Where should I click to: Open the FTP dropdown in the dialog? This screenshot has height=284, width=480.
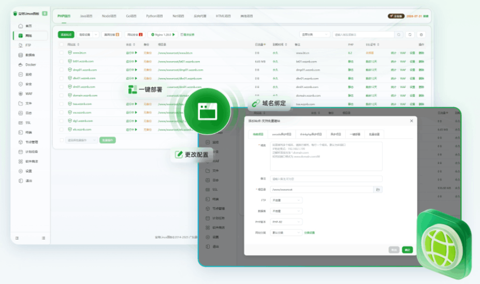coord(286,200)
